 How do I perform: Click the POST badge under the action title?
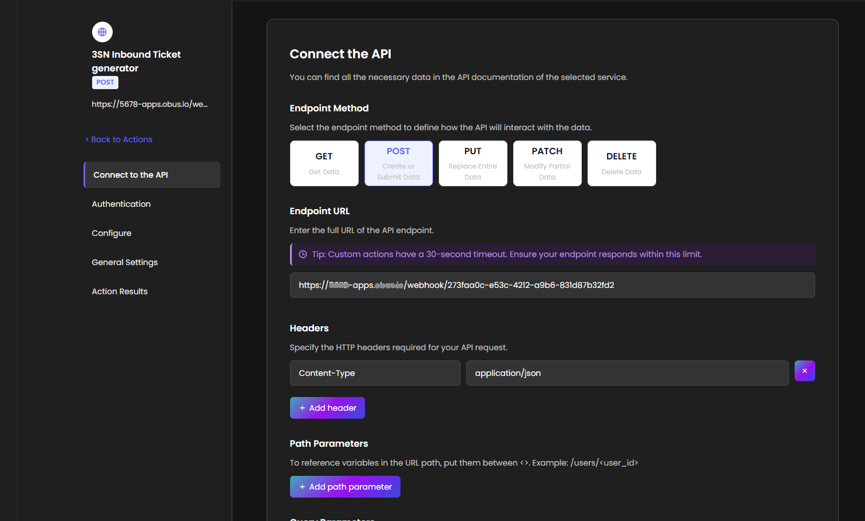coord(105,82)
